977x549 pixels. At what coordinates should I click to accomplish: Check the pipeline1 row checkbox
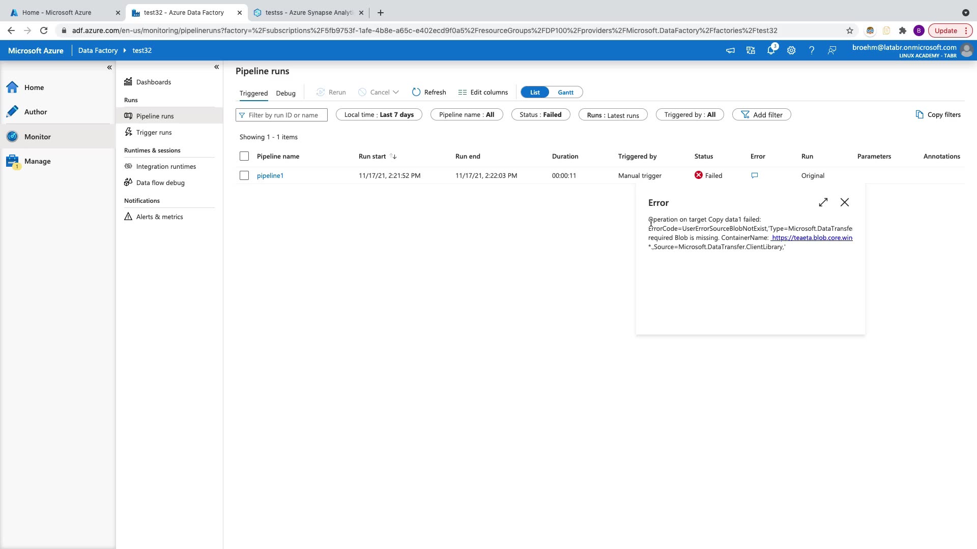coord(244,175)
